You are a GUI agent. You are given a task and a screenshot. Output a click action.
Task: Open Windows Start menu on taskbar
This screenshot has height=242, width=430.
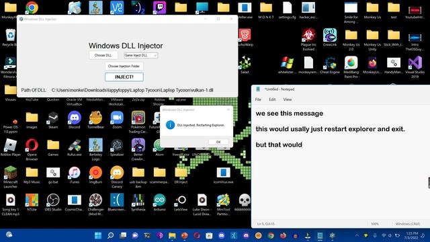point(98,235)
